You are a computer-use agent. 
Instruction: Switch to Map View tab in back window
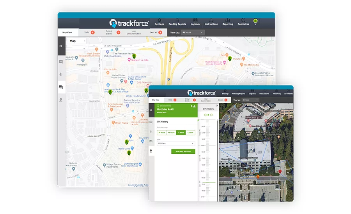67,32
